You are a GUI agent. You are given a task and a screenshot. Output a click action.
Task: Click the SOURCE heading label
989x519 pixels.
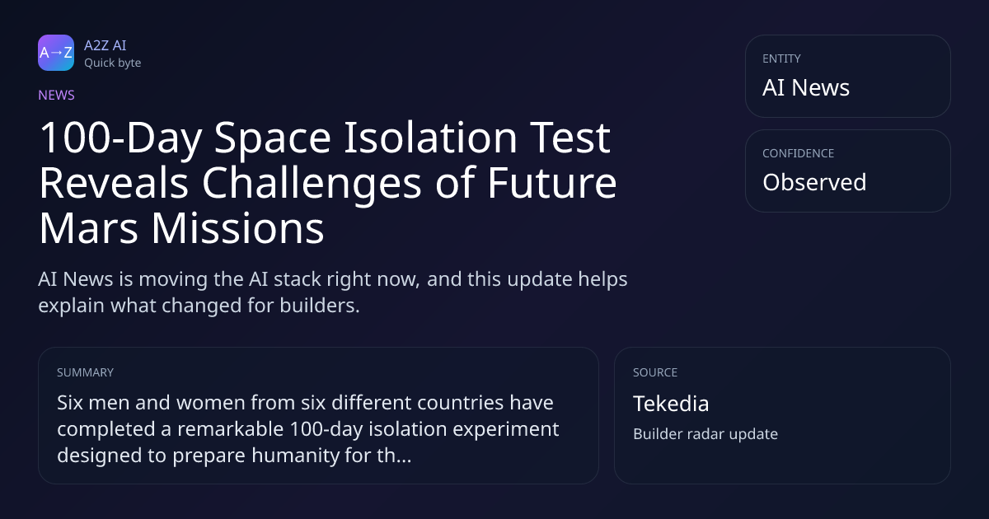tap(655, 372)
